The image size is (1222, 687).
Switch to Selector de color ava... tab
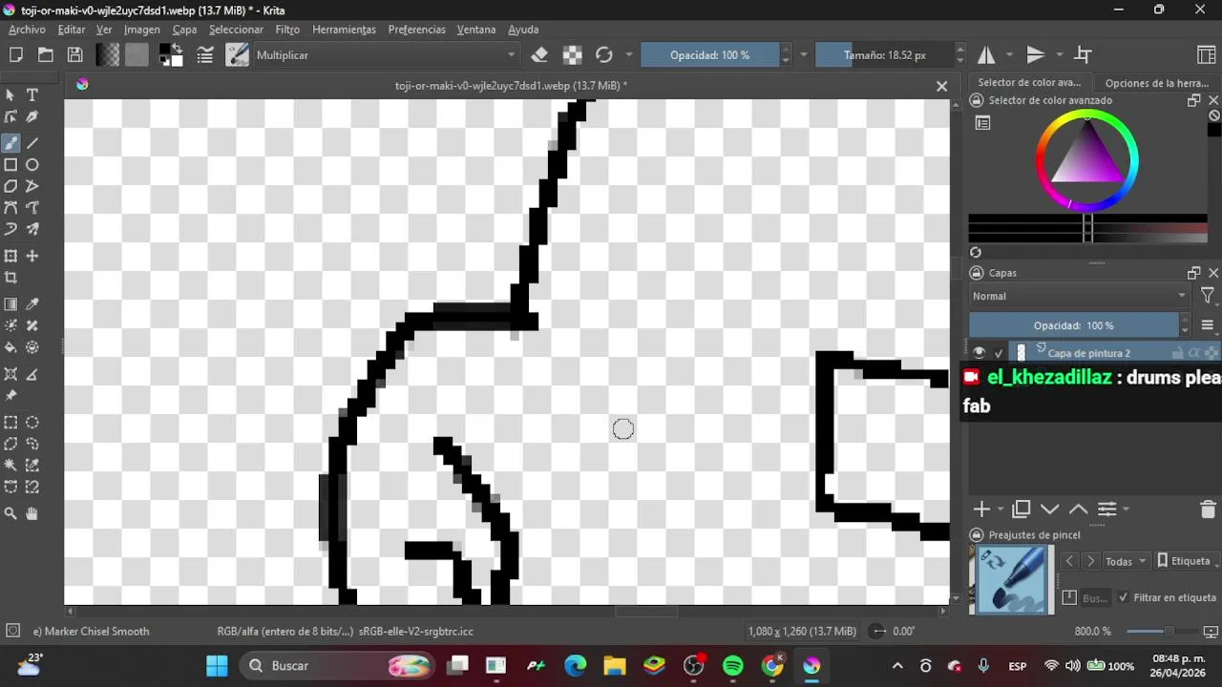tap(1029, 83)
